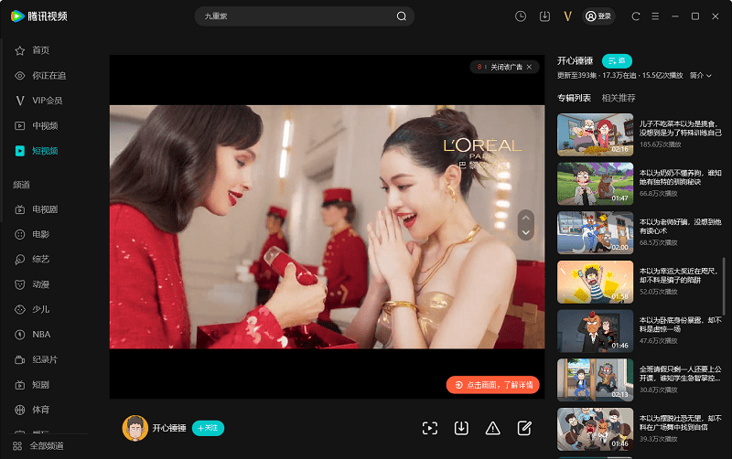Toggle the 追 subscribe button for 开心锤锤

pyautogui.click(x=617, y=61)
